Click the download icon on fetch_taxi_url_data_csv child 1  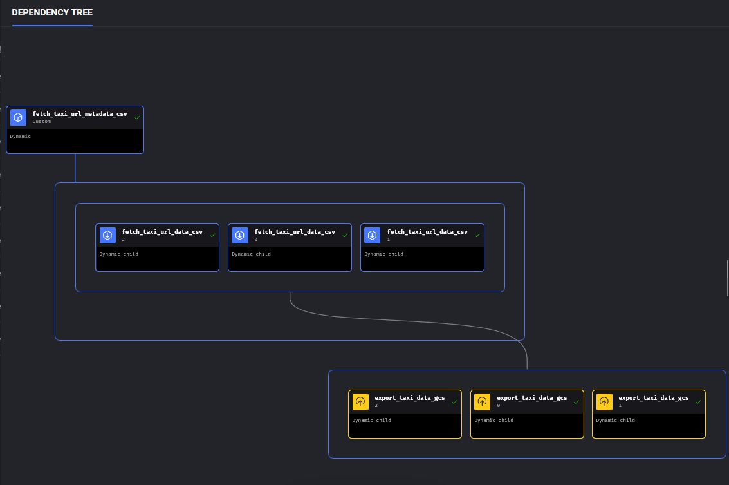(373, 235)
